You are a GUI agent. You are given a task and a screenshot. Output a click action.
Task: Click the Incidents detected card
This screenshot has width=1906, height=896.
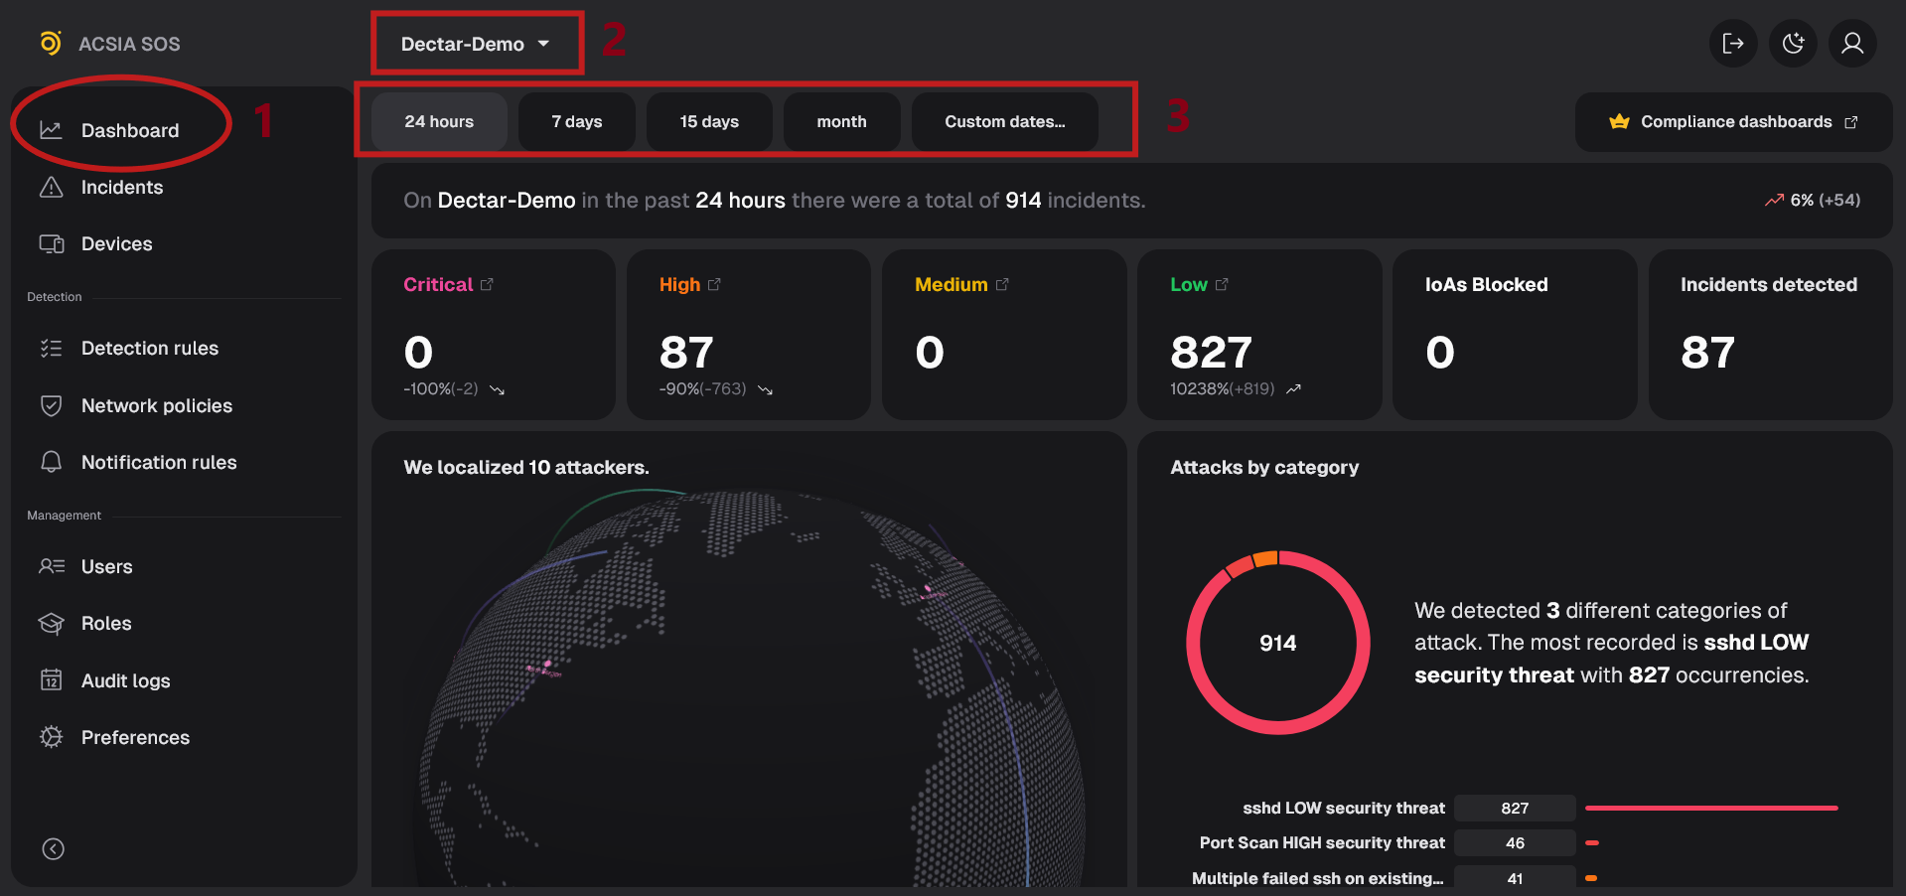click(1770, 335)
